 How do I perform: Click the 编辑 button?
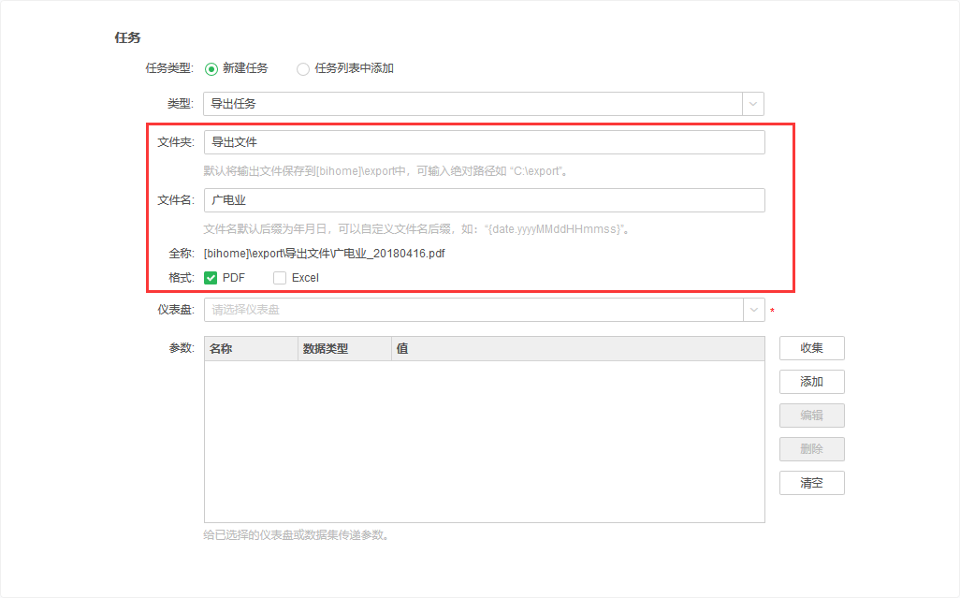coord(812,416)
